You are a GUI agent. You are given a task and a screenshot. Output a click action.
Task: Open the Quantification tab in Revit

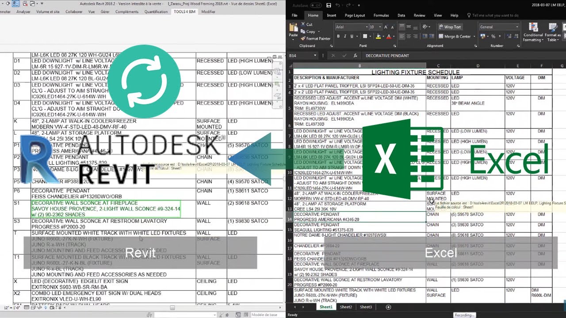point(156,11)
